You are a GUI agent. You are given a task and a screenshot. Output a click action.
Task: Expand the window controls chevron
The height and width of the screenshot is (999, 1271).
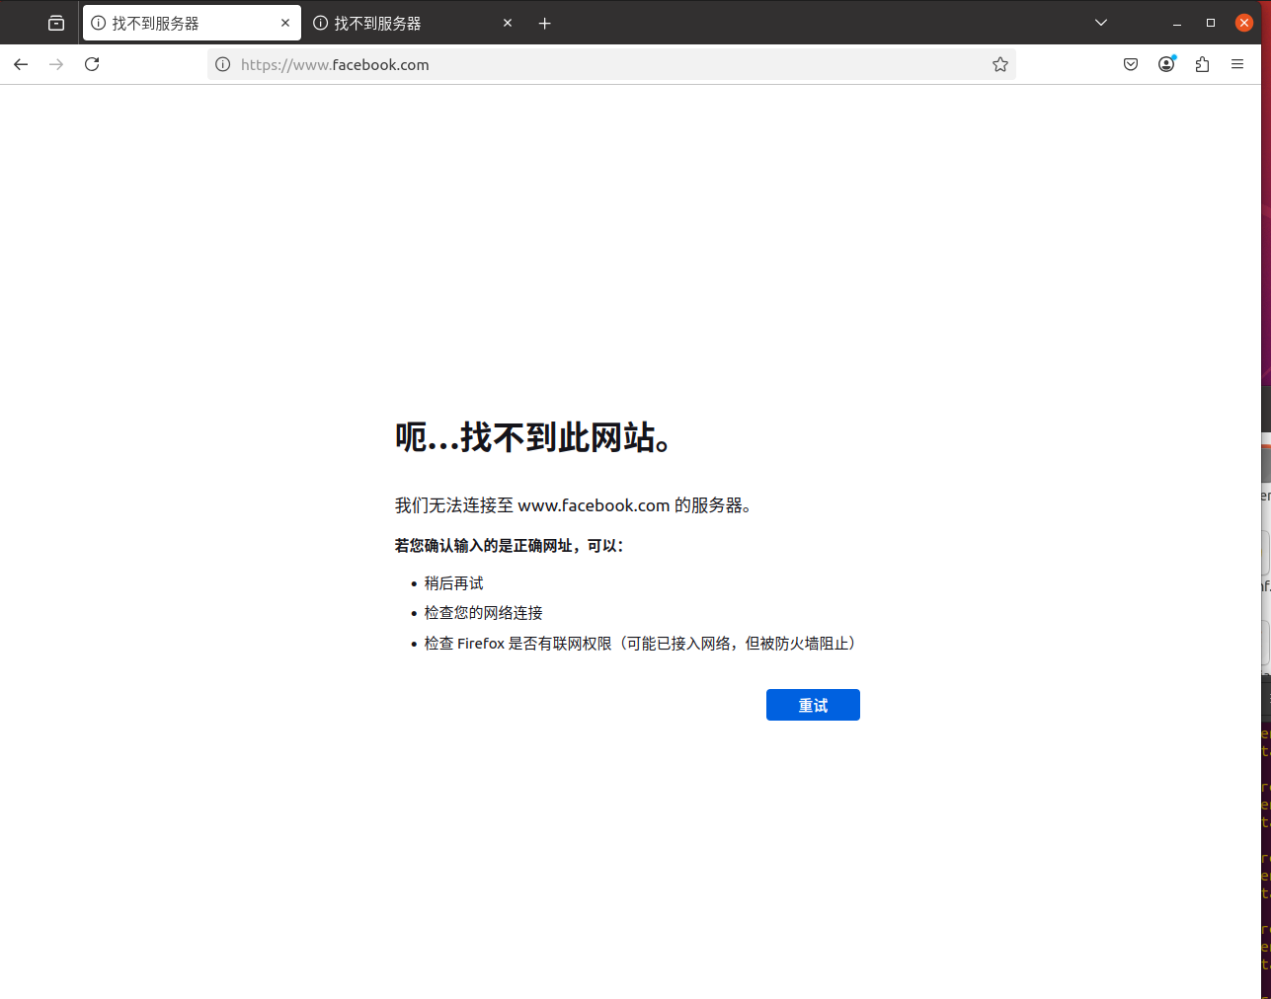1100,23
